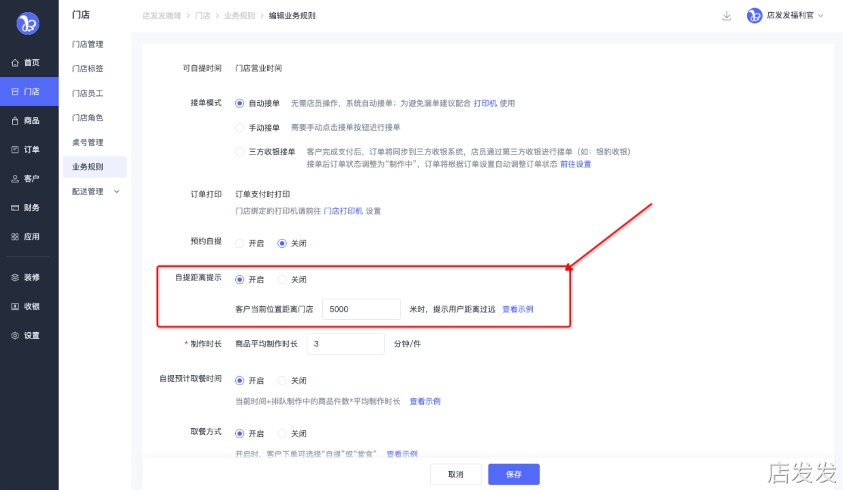Click the 商品平均制作时长 input field
Viewport: 843px width, 490px height.
click(x=346, y=344)
